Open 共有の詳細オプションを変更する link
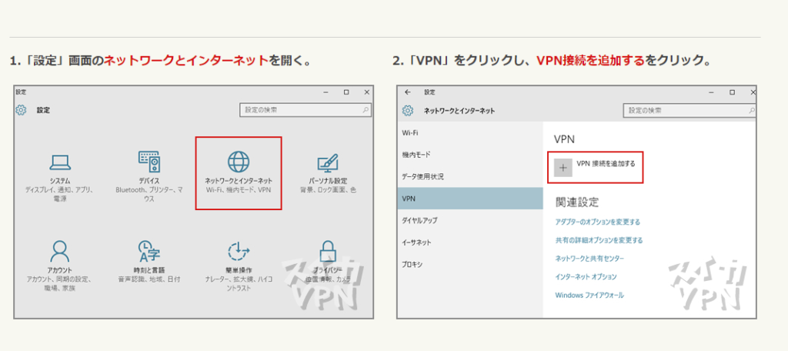The image size is (788, 351). [x=599, y=240]
